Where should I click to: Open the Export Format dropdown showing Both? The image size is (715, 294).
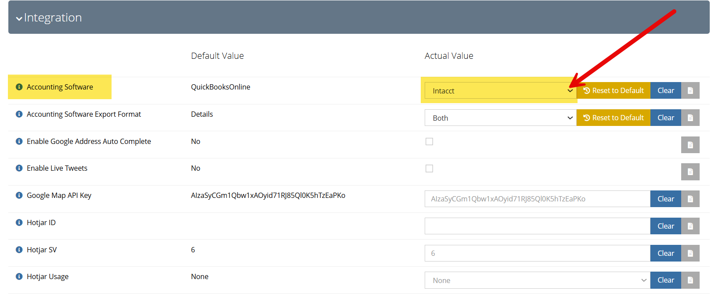pyautogui.click(x=500, y=118)
